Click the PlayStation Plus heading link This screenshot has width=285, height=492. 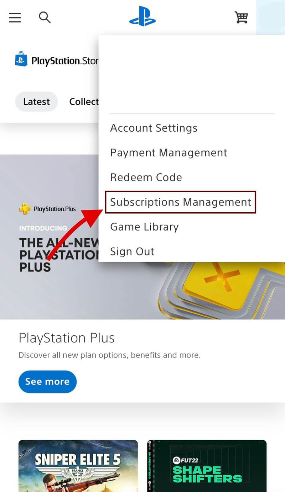67,338
